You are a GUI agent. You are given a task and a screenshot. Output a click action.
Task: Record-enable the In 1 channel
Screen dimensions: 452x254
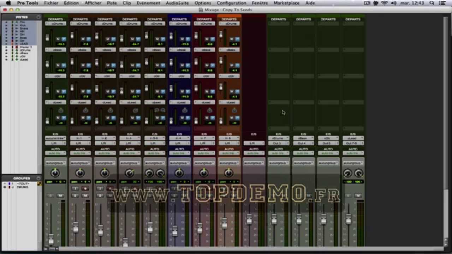[85, 189]
